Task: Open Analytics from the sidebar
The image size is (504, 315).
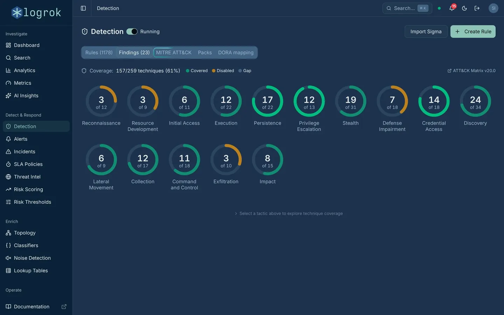Action: click(36, 70)
